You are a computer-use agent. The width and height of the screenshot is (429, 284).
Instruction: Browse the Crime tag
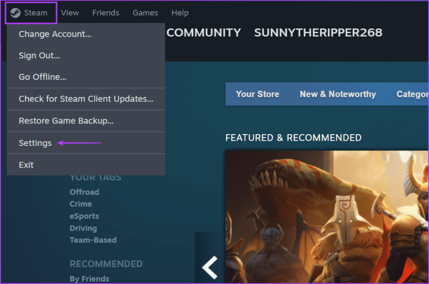point(81,204)
